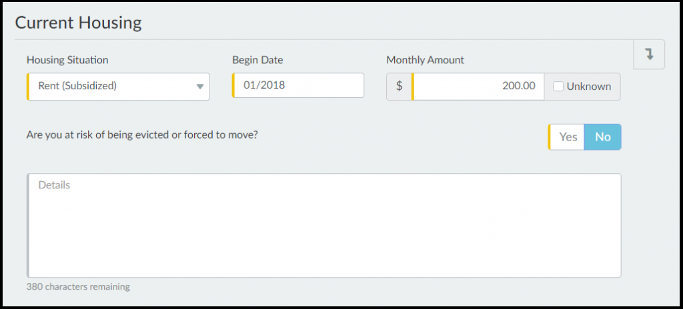Click the Begin Date label
The width and height of the screenshot is (683, 309).
coord(257,60)
